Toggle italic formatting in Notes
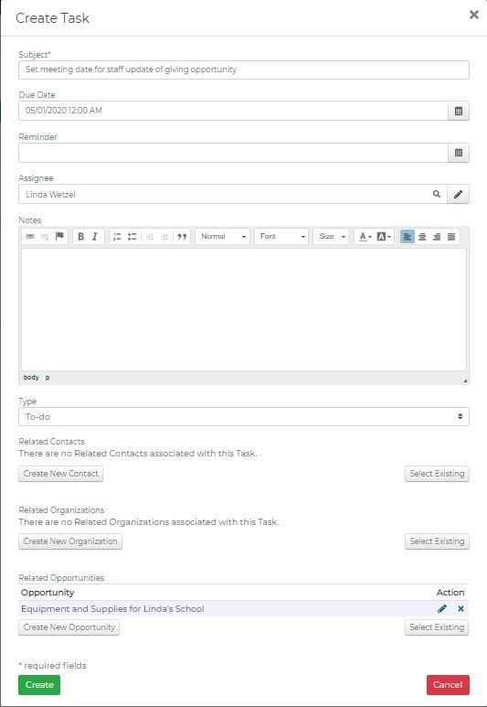Image resolution: width=487 pixels, height=707 pixels. click(95, 237)
